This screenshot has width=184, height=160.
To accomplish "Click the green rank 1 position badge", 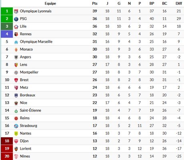I will click(7, 11).
